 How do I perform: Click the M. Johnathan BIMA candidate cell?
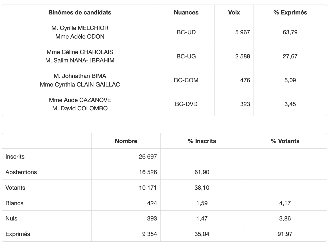[80, 80]
